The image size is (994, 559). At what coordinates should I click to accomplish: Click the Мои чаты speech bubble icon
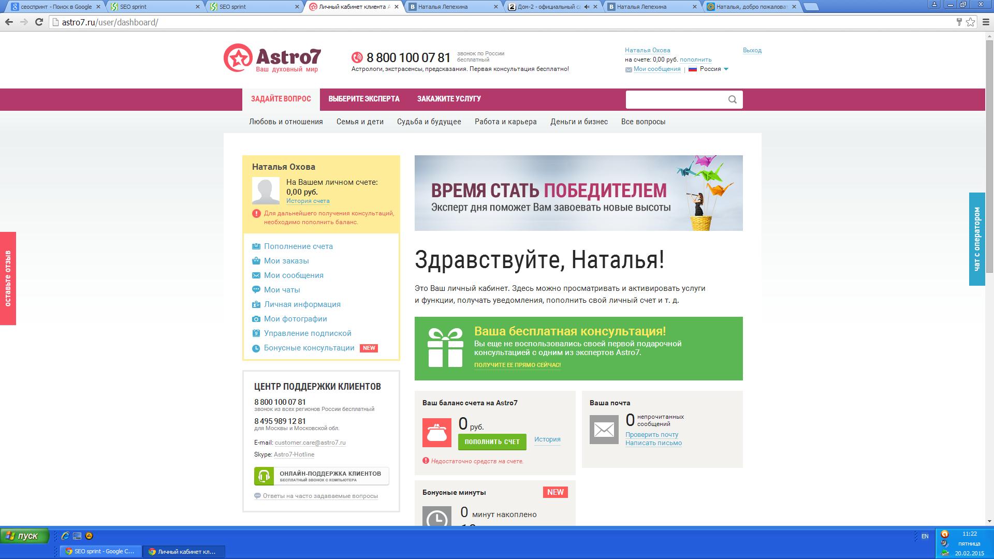[x=256, y=290]
